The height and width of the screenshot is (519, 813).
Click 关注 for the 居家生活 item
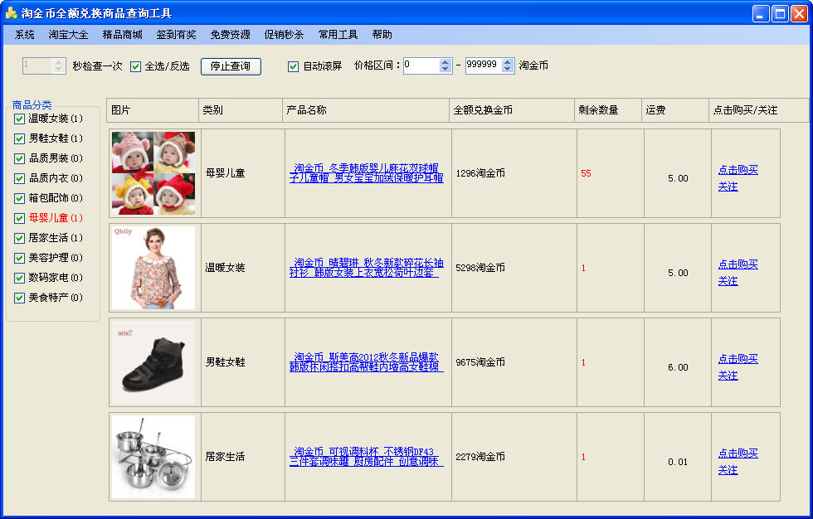point(728,470)
